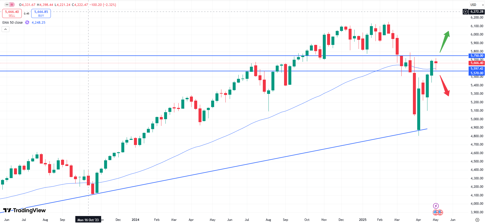Select the green upward arrow drawing
The height and width of the screenshot is (223, 485).
pos(445,41)
